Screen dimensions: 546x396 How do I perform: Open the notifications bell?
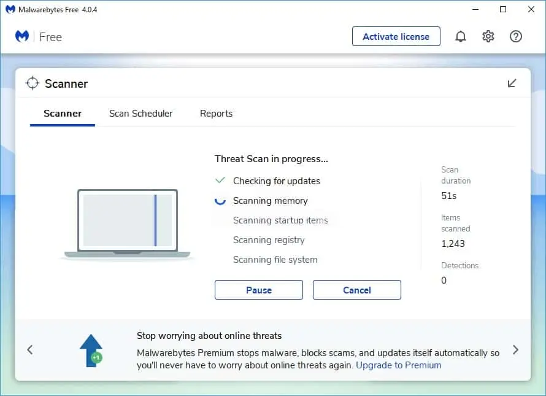pos(460,36)
